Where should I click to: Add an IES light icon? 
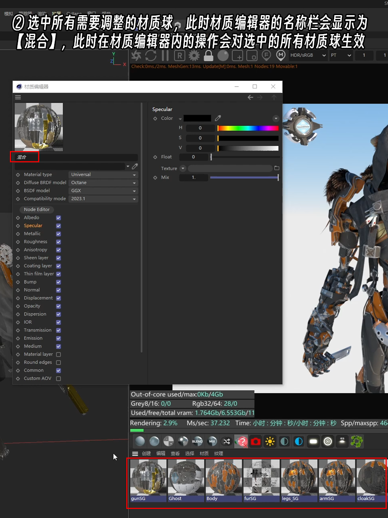[x=342, y=441]
